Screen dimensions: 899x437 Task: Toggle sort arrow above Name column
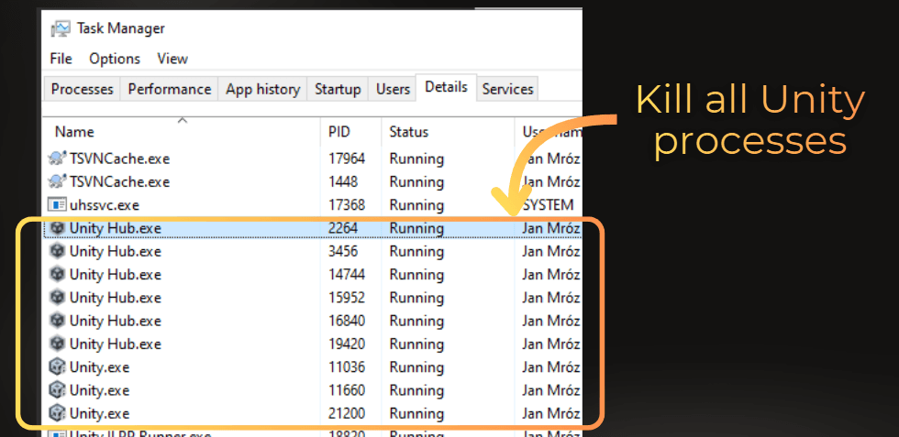pyautogui.click(x=183, y=120)
